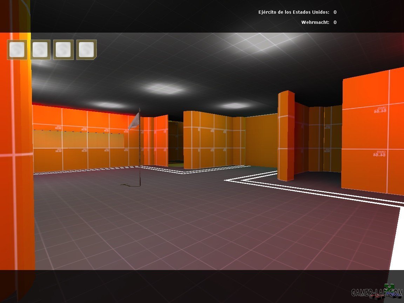Click the orange column in the left foreground

click(x=16, y=158)
